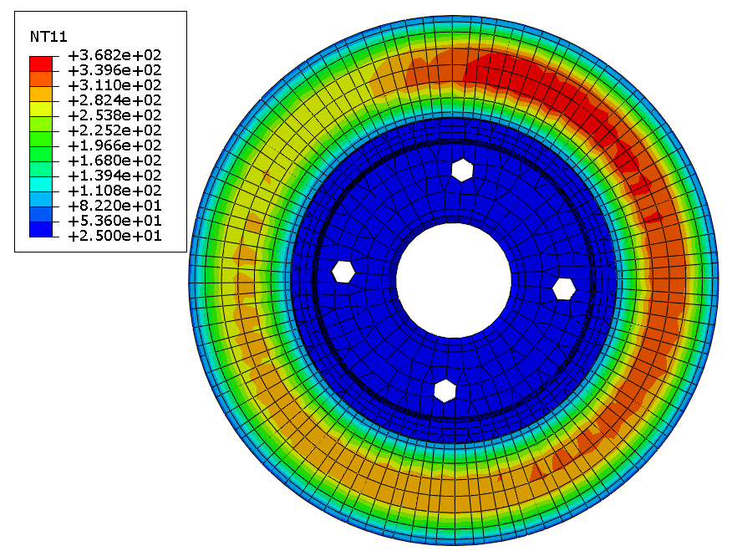Viewport: 737px width, 556px height.
Task: Select the +3.110e+02 legend value
Action: coord(114,85)
